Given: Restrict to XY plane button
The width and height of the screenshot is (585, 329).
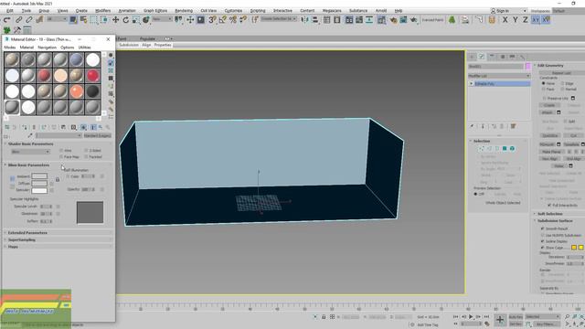Looking at the screenshot, I should click(x=536, y=19).
